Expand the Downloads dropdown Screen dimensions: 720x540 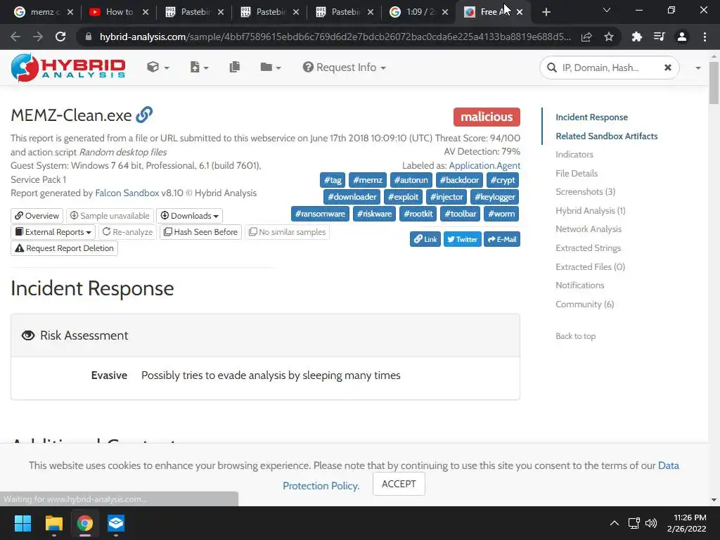[x=189, y=216]
